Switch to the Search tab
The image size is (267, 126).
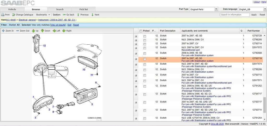[x=60, y=9]
